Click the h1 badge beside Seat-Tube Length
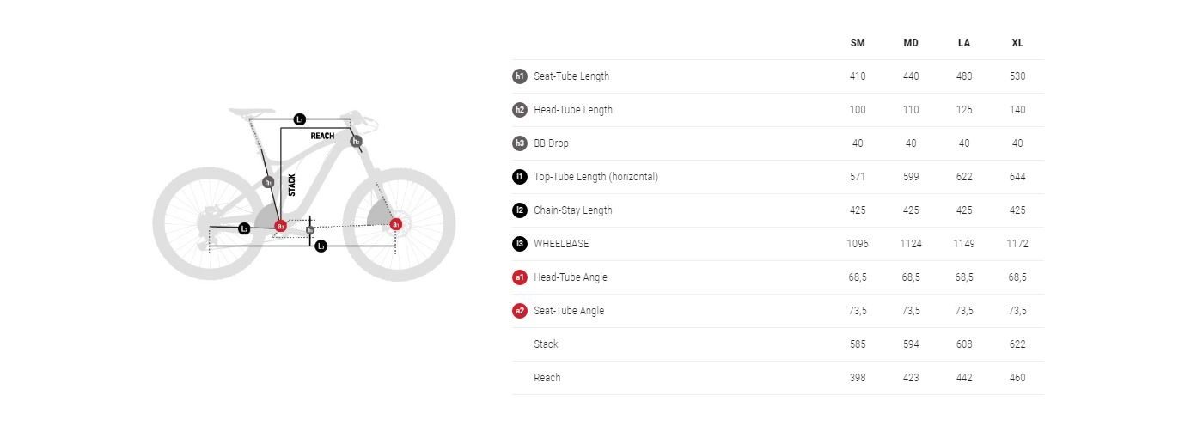This screenshot has width=1203, height=432. 519,76
